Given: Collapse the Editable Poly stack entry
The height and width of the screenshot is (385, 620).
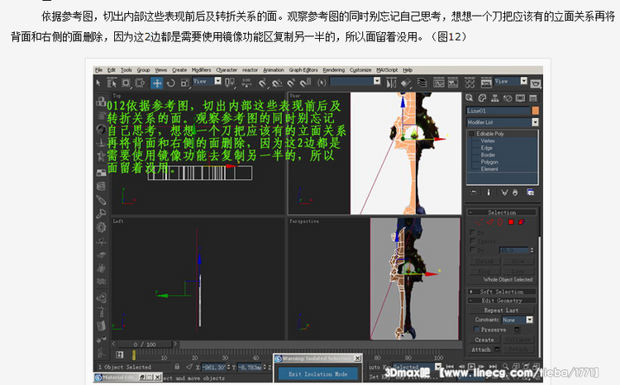Looking at the screenshot, I should 472,134.
